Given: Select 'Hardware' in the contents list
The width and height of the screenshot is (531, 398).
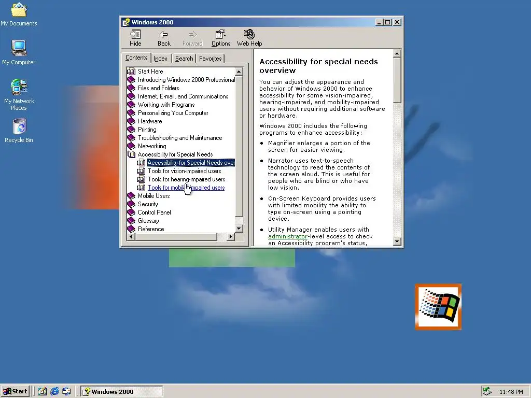Looking at the screenshot, I should click(x=150, y=121).
